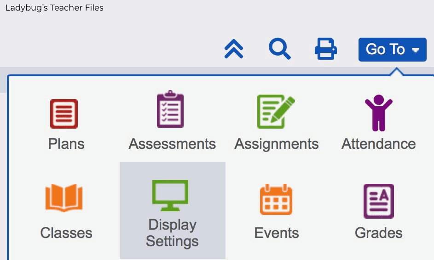
Task: Open the Attendance person icon
Action: coord(379,113)
